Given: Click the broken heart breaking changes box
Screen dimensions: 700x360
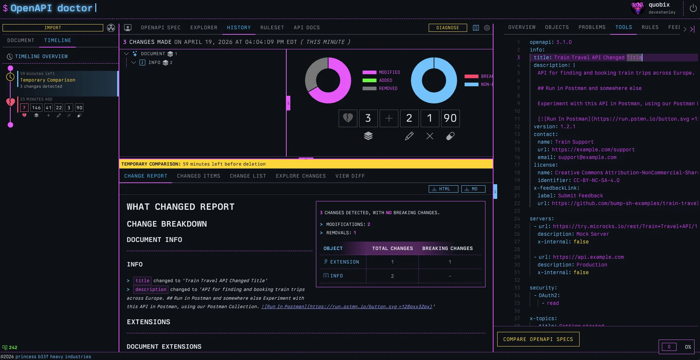Looking at the screenshot, I should pyautogui.click(x=348, y=118).
